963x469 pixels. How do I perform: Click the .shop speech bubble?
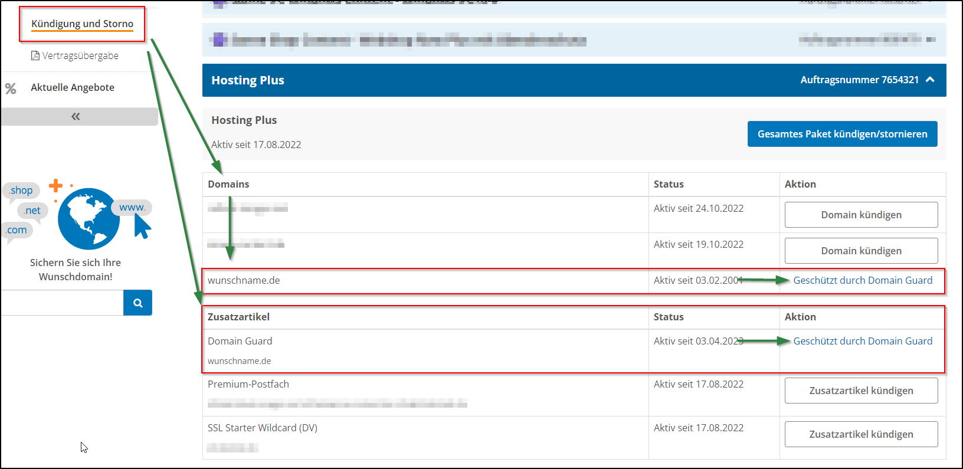pos(21,191)
